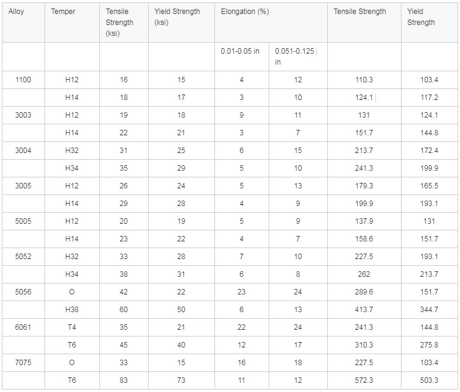Click the alloy 5052 cell
This screenshot has width=460, height=392.
coord(24,257)
